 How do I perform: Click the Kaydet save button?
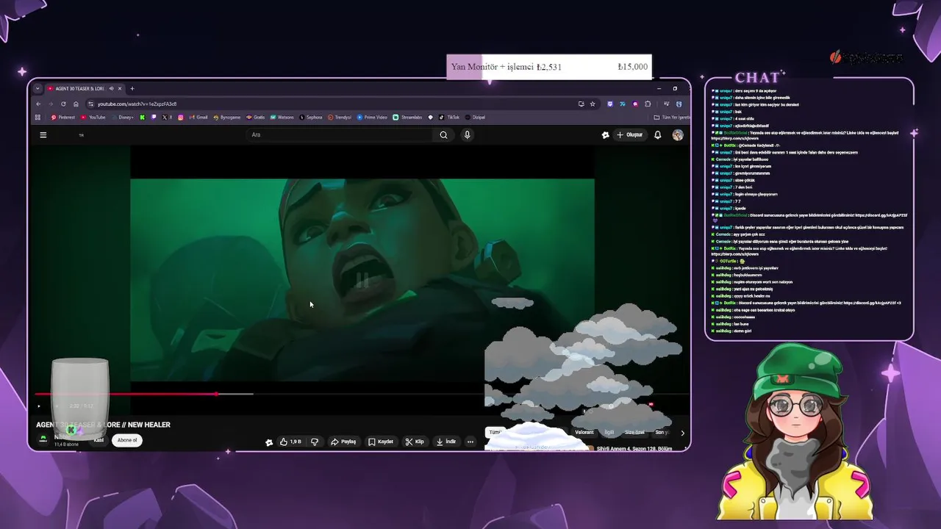[381, 442]
